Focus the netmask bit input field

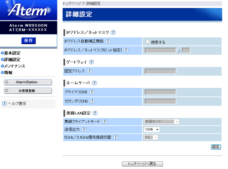186,50
